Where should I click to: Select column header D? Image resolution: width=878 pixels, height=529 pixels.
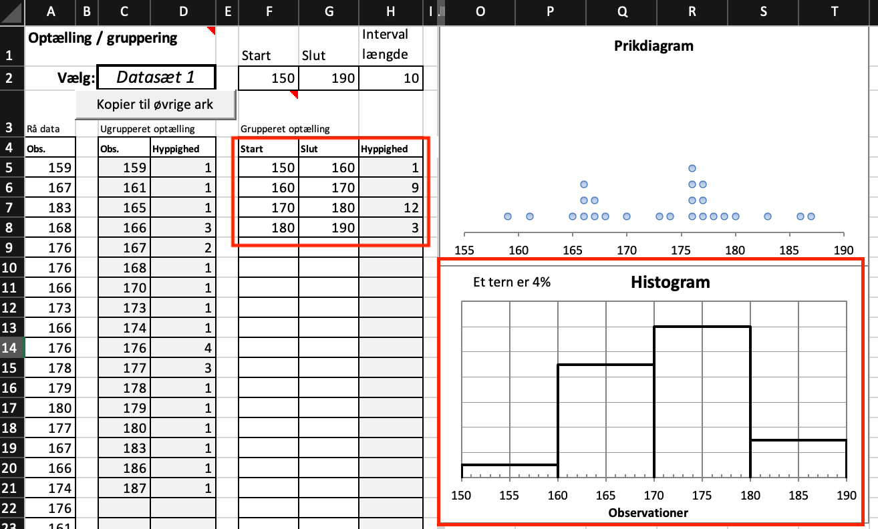pyautogui.click(x=184, y=11)
